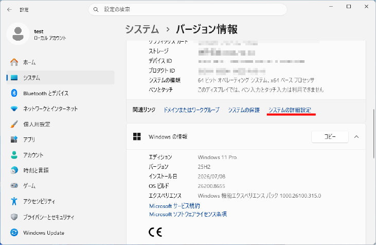Click the ペンとタッチ value text
Screen dimensions: 376x245
coord(261,90)
